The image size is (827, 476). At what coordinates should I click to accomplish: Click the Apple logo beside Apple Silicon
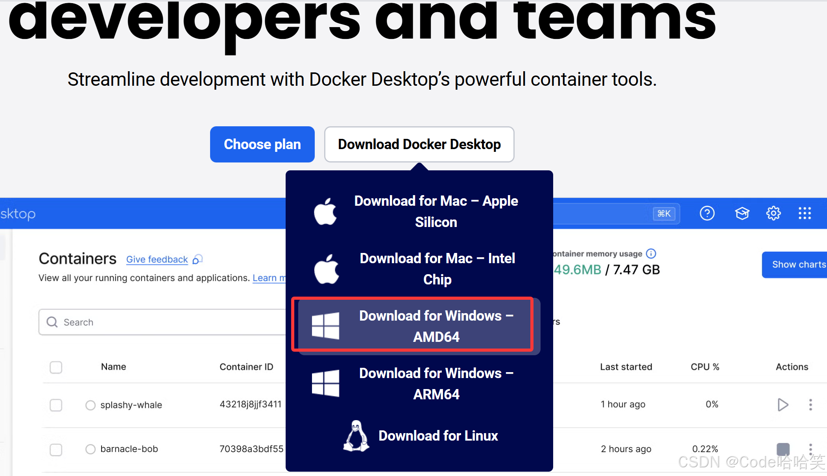325,211
